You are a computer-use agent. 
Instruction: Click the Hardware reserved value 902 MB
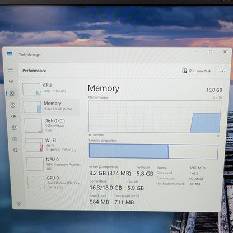click(194, 184)
